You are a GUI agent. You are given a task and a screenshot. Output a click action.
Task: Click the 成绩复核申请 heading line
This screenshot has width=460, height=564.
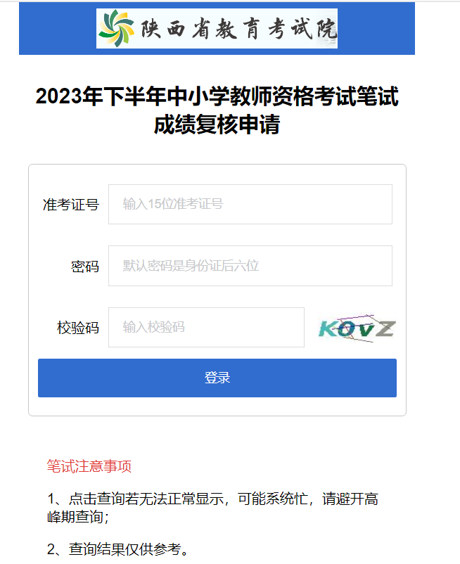click(x=217, y=124)
